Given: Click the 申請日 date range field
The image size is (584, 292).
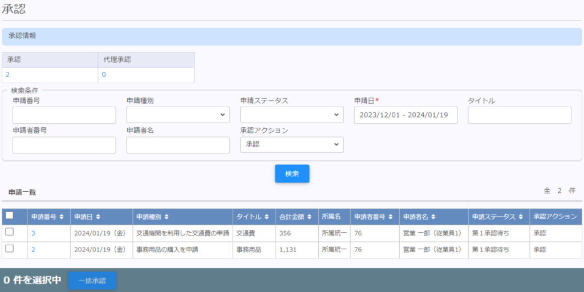Looking at the screenshot, I should tap(405, 115).
